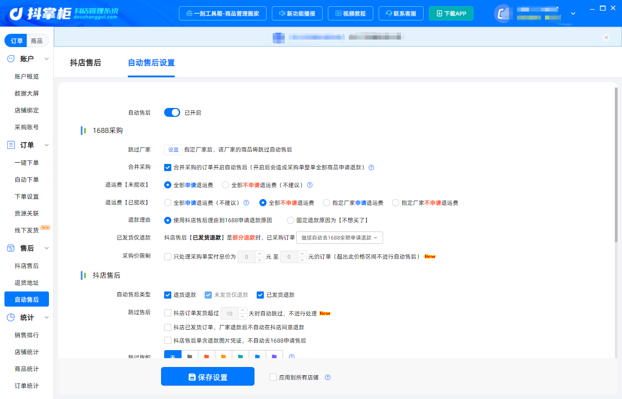Check 抖店售后单含退款图片凭证 option

(168, 340)
